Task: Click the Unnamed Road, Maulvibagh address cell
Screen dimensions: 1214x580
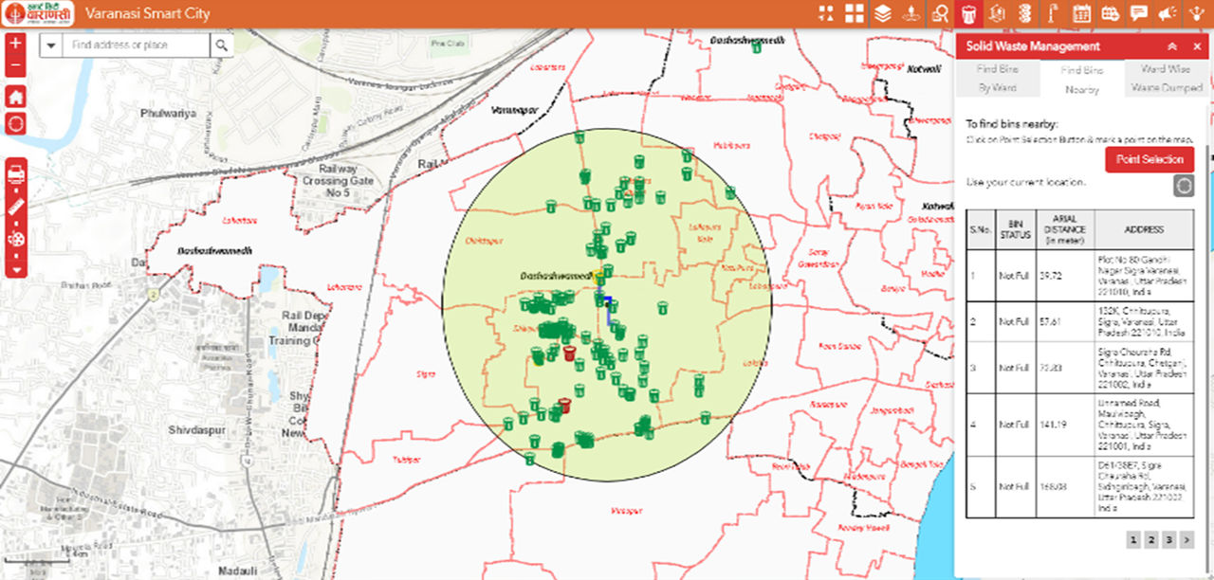Action: coord(1144,425)
